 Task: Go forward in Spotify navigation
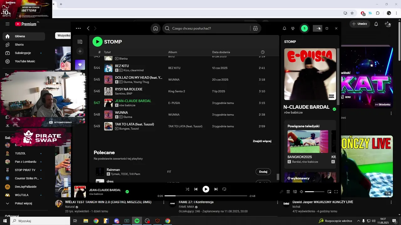(x=95, y=28)
